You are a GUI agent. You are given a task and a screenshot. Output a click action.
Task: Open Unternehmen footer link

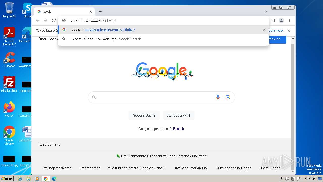click(x=90, y=168)
